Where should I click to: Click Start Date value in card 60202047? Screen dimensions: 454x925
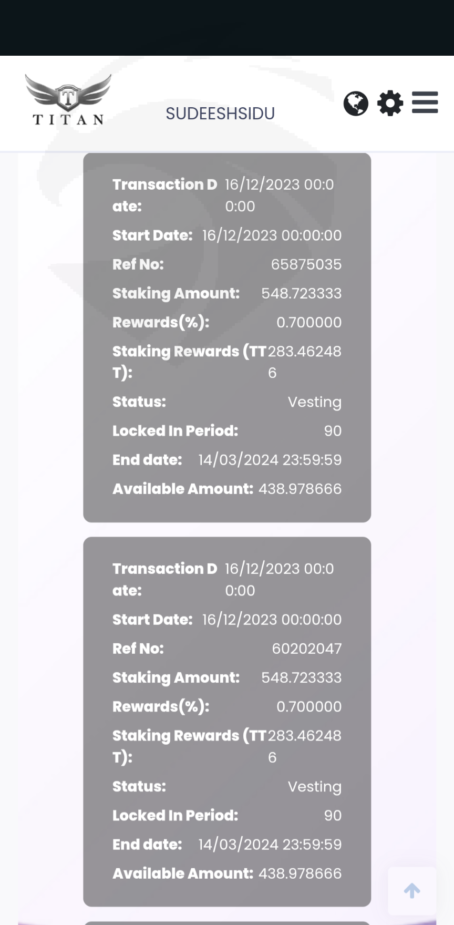coord(272,620)
